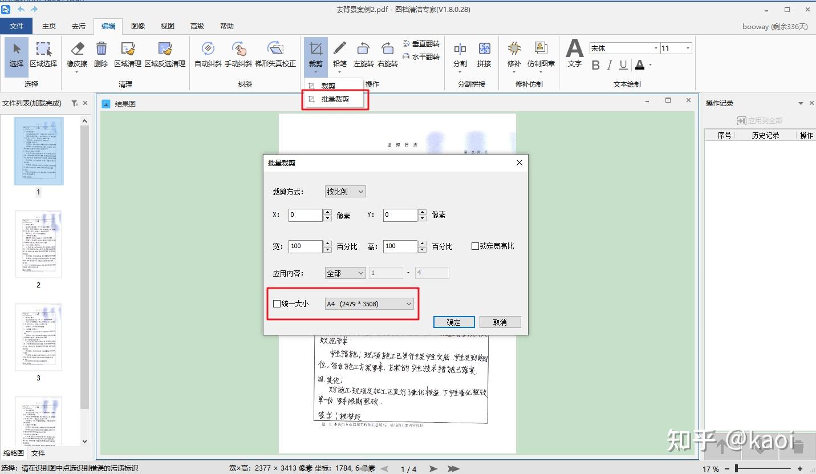
Task: Open the 文件 menu
Action: (17, 26)
